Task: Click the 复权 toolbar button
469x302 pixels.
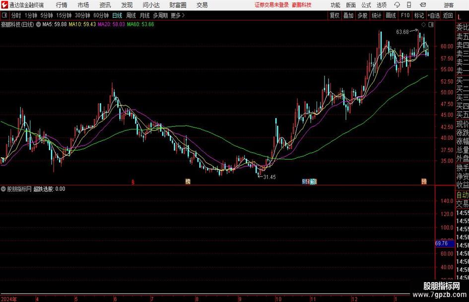Action: [335, 15]
